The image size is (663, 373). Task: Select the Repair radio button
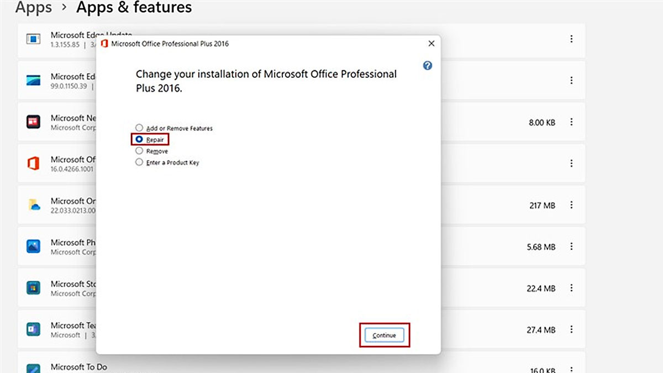pos(139,140)
